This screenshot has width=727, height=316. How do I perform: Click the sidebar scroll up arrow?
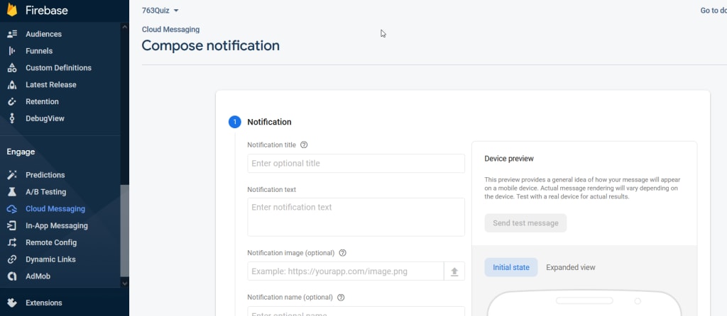point(124,27)
